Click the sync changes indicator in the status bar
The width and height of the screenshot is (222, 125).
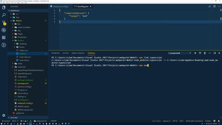15,121
